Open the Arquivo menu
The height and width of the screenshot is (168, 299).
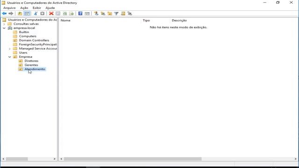[x=9, y=8]
